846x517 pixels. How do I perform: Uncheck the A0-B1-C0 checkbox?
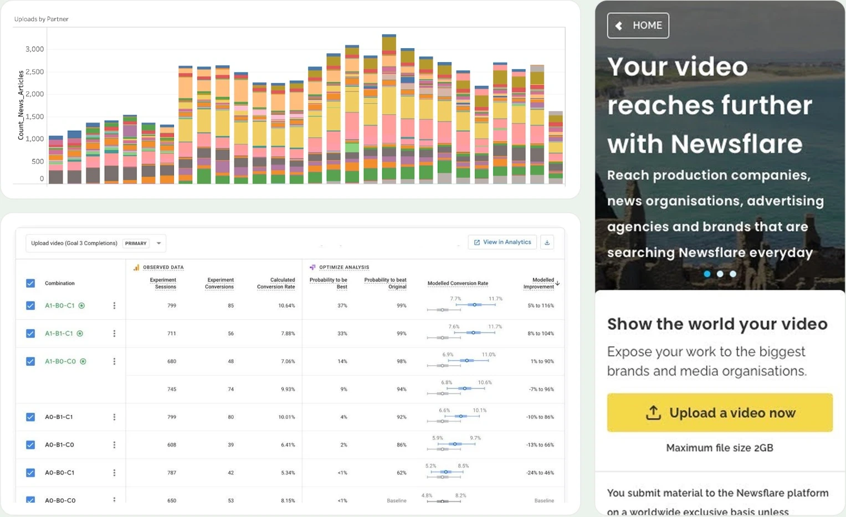[30, 445]
